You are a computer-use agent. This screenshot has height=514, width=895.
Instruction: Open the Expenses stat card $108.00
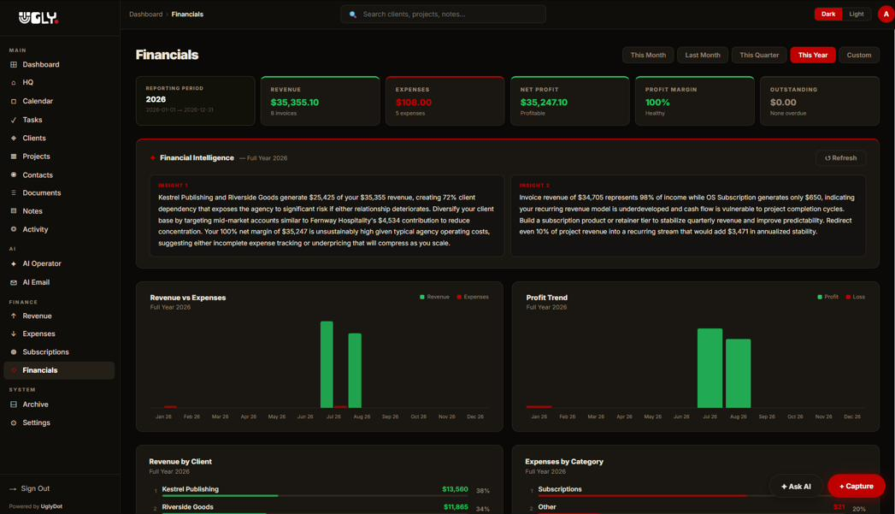pyautogui.click(x=445, y=101)
